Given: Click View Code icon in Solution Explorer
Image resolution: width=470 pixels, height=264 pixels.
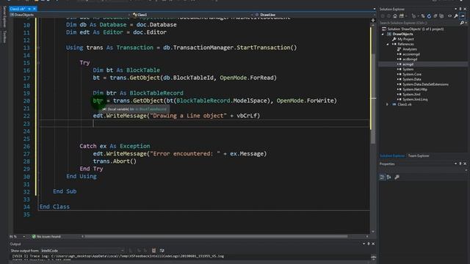Looking at the screenshot, I should point(449,16).
